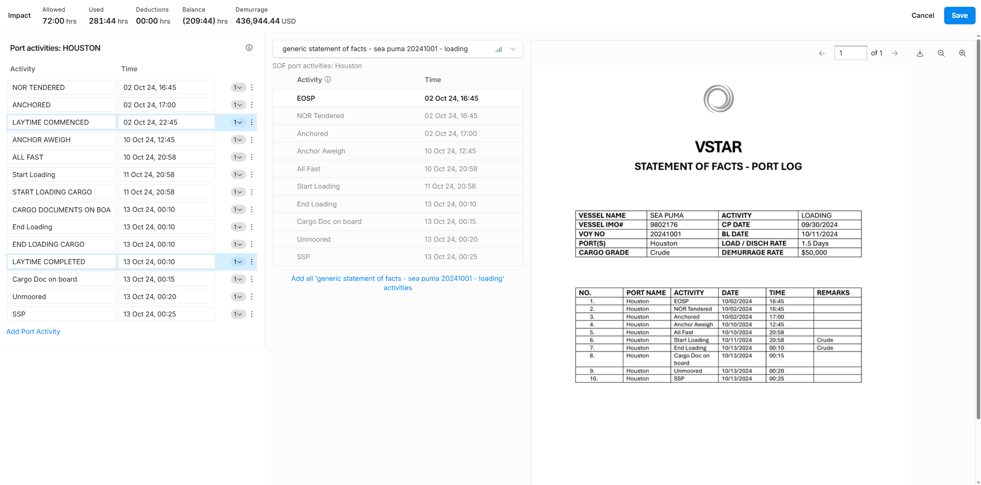The width and height of the screenshot is (981, 485).
Task: Open the three-dot menu for LAYTIME COMMENCED
Action: (x=252, y=122)
